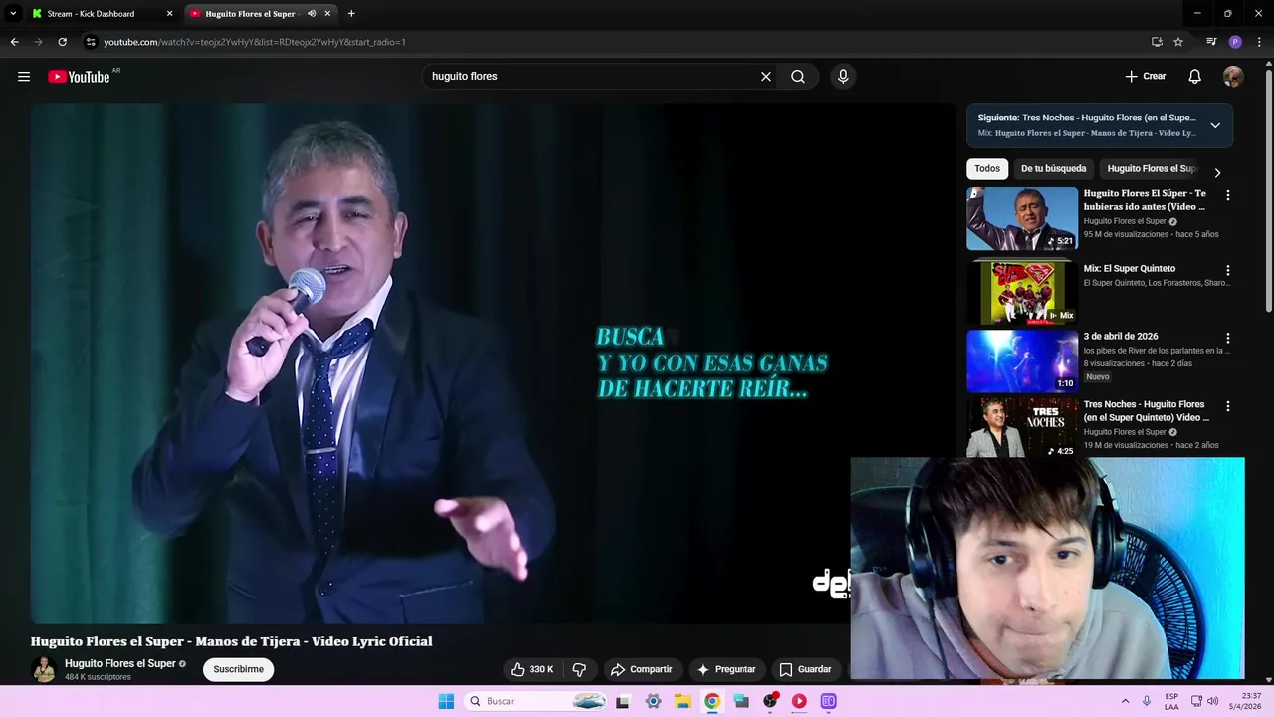Open the YouTube hamburger guide menu
Viewport: 1274px width, 717px height.
24,76
